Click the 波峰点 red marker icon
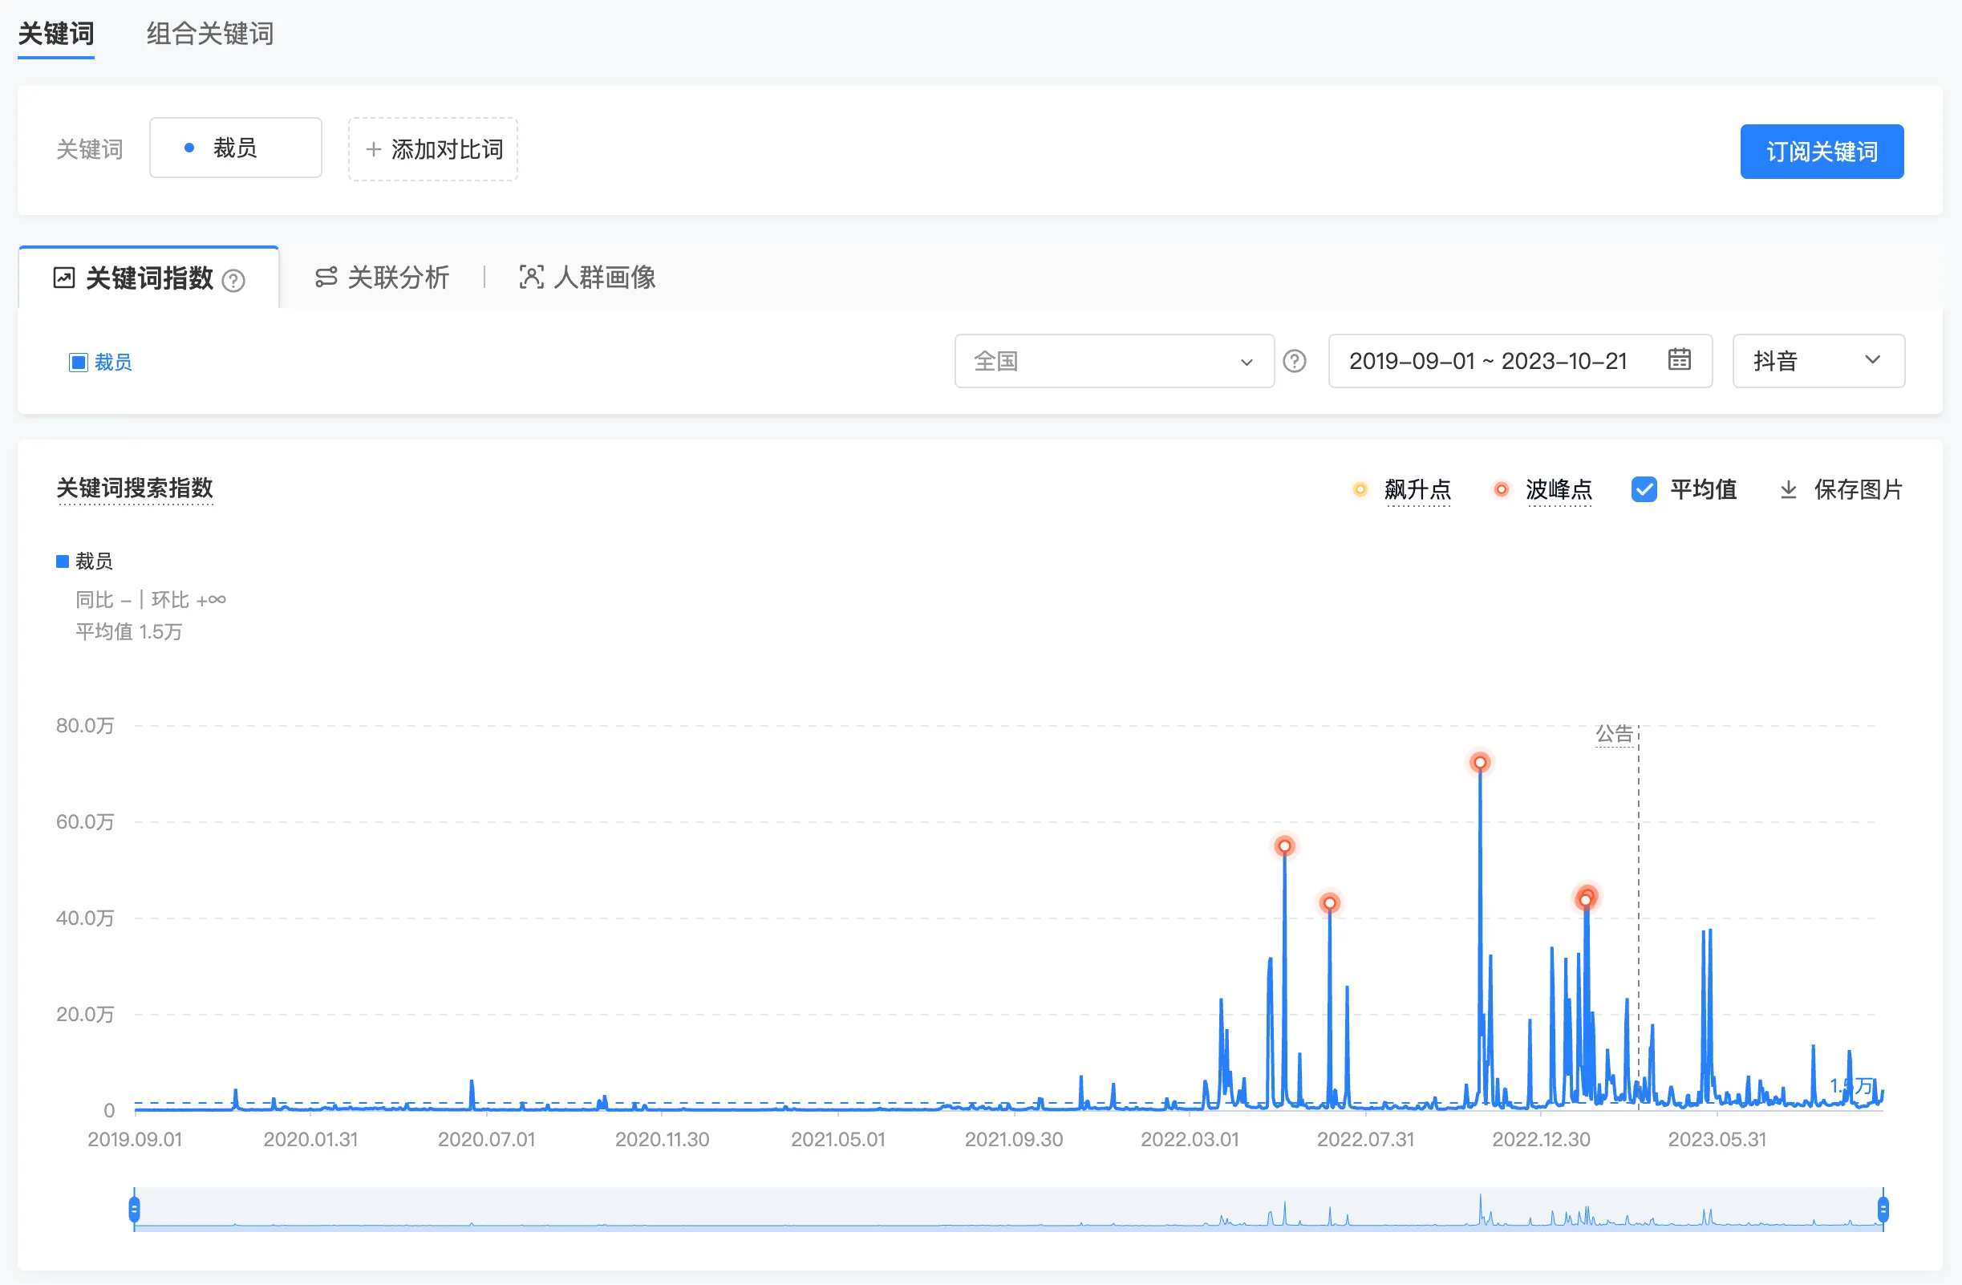The height and width of the screenshot is (1285, 1962). [1501, 489]
